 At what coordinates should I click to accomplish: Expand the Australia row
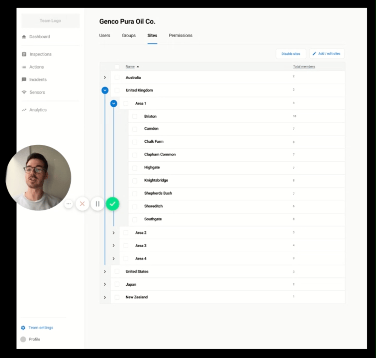105,77
